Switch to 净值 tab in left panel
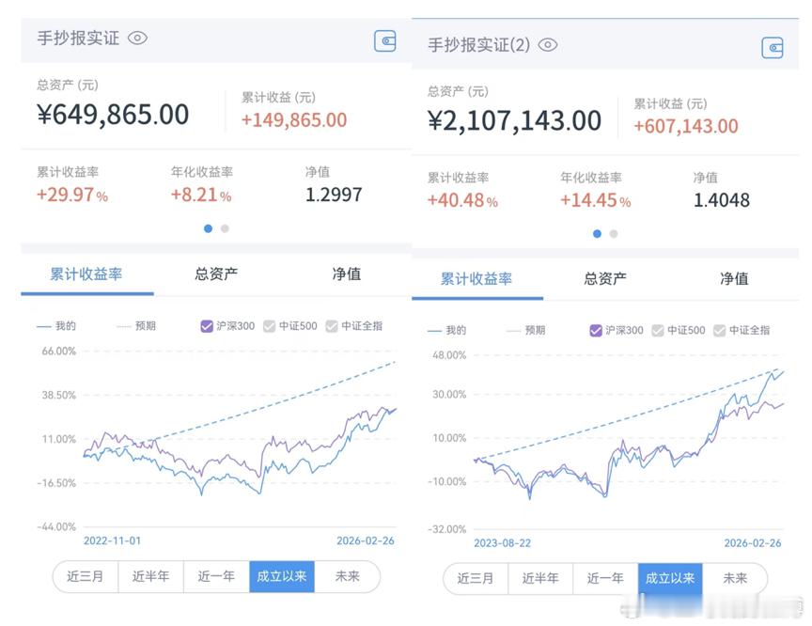 [x=347, y=274]
